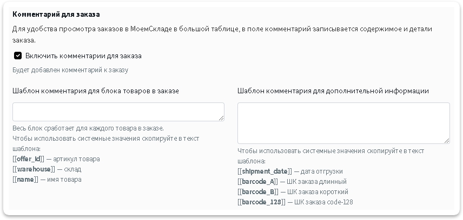This screenshot has width=463, height=220.
Task: Click the 'Комментарий для заказа' section heading
Action: click(x=56, y=15)
